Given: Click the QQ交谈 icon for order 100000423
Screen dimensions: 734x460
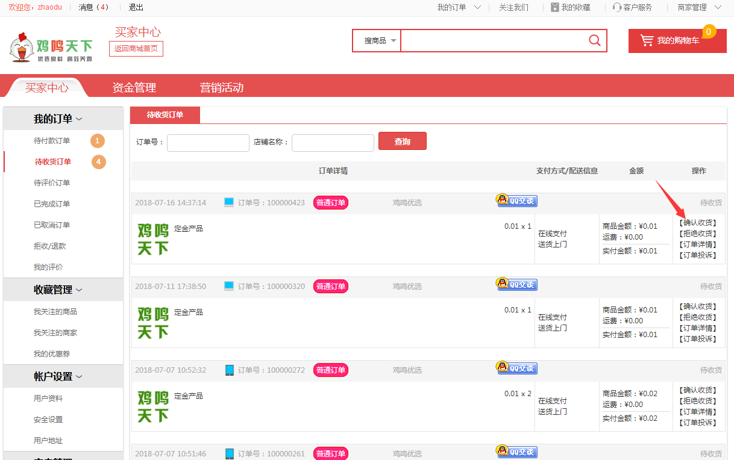Looking at the screenshot, I should pyautogui.click(x=516, y=200).
